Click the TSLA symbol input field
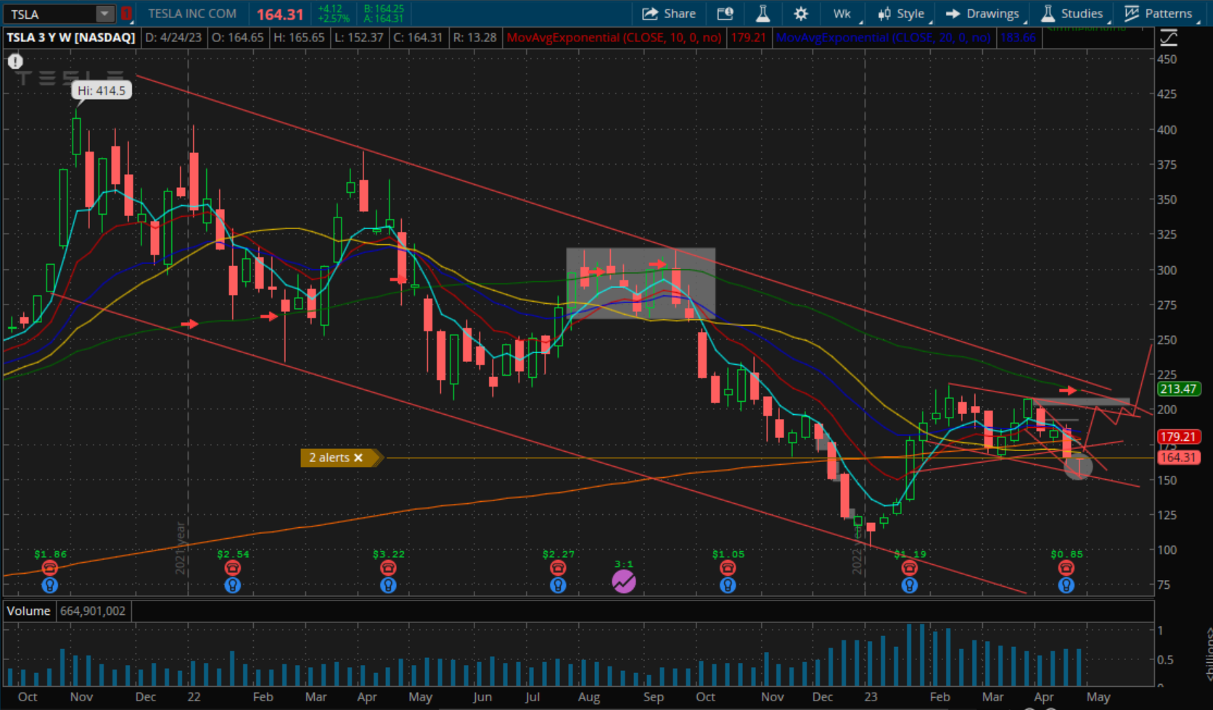 point(51,14)
